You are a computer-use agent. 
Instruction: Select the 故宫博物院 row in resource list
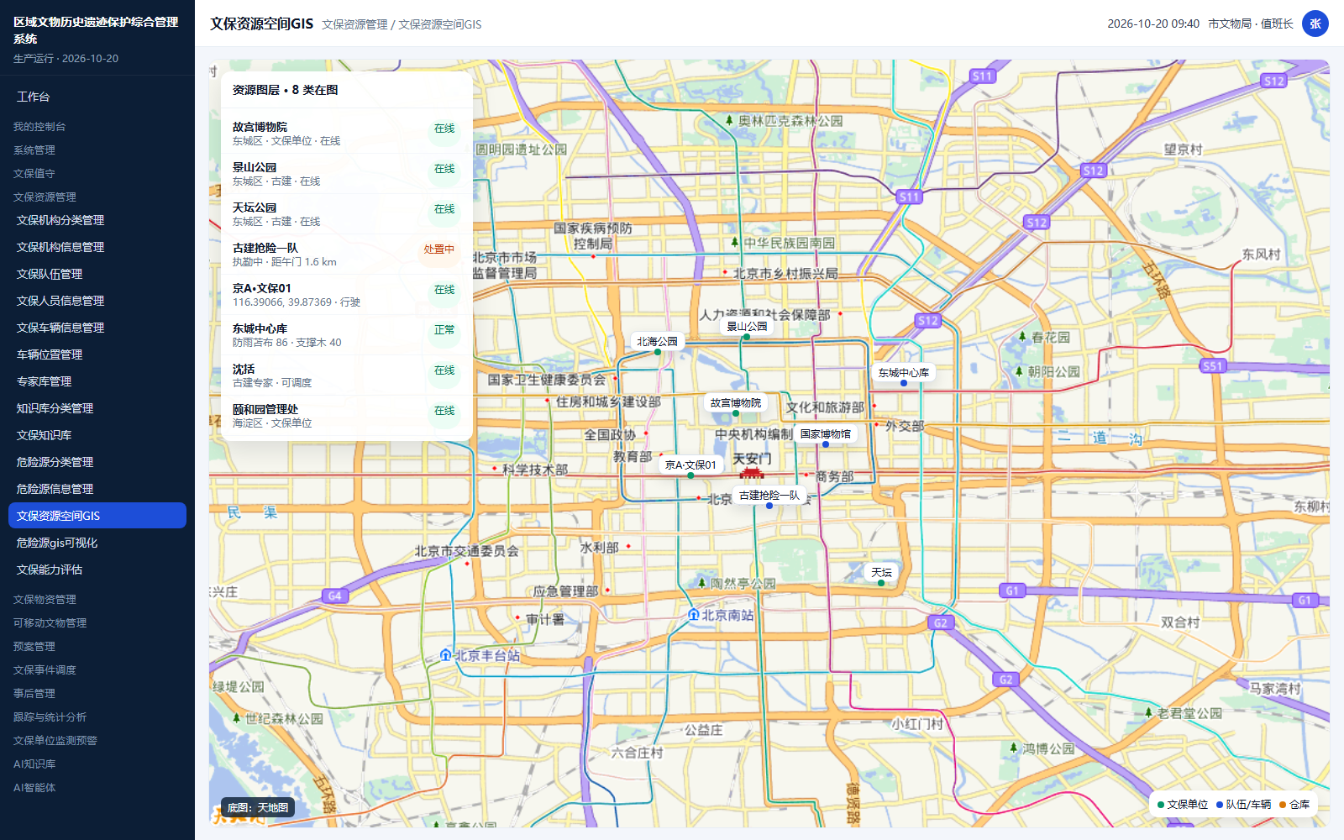(347, 134)
